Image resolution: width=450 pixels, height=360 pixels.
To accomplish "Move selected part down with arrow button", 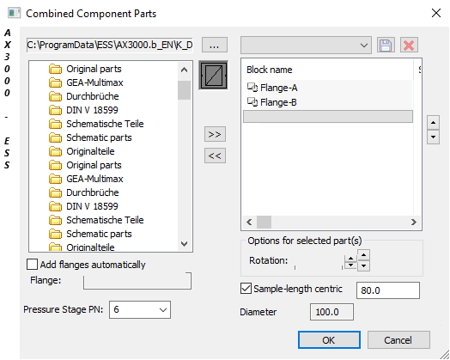I will click(x=433, y=137).
